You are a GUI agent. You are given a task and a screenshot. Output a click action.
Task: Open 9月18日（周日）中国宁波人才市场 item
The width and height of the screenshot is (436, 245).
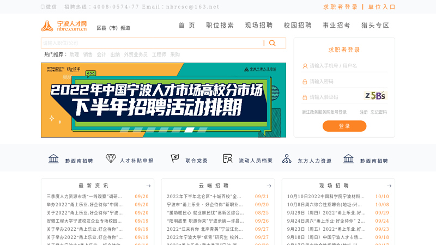(325, 237)
